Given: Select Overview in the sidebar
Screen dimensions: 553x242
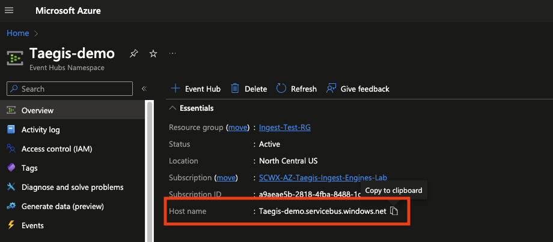Looking at the screenshot, I should tap(72, 110).
